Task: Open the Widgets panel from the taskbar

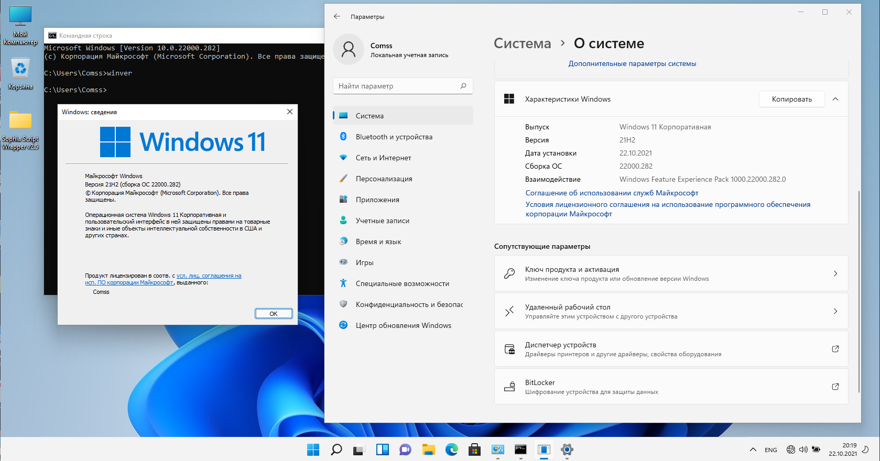Action: tap(383, 449)
